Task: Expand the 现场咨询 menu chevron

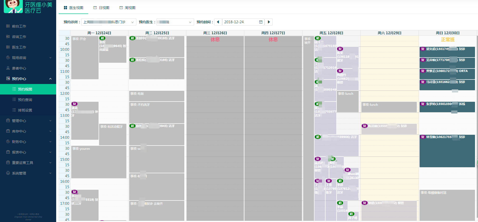Action: pyautogui.click(x=50, y=57)
